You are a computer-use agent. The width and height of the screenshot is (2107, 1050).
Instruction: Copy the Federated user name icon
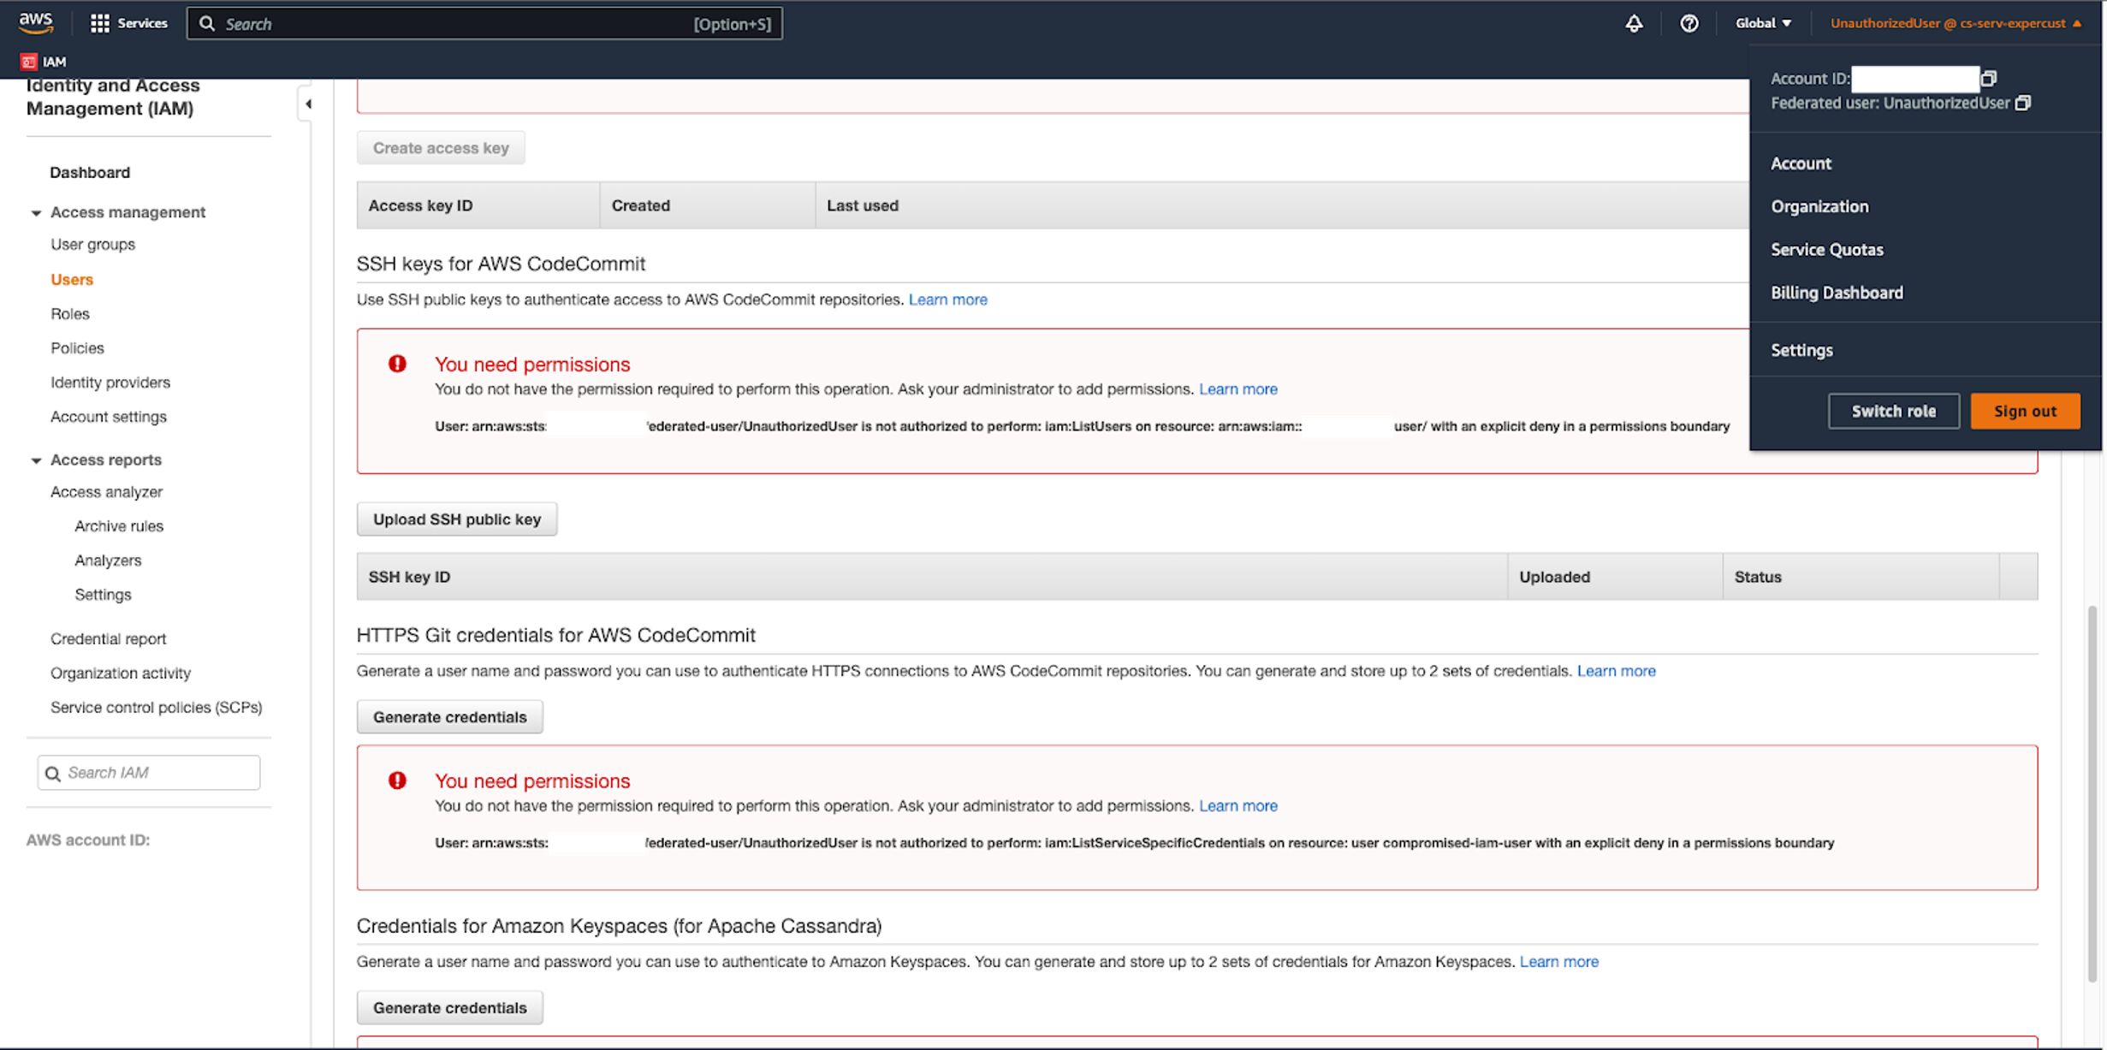tap(2023, 103)
